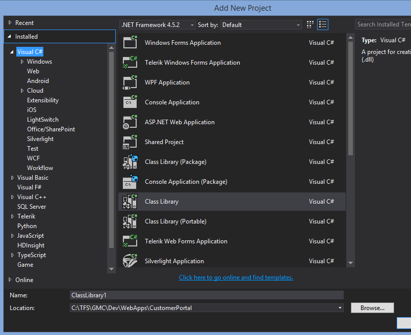The width and height of the screenshot is (411, 335).
Task: Expand the Cloud node under Visual C#
Action: coord(22,91)
